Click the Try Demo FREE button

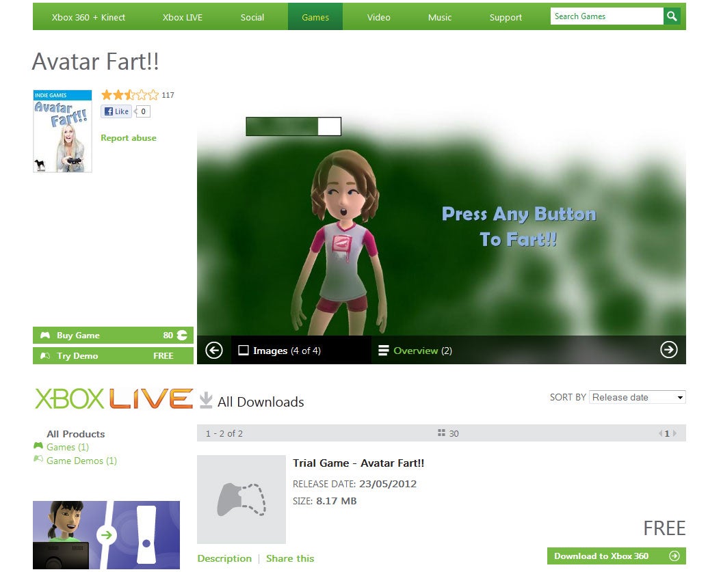113,355
